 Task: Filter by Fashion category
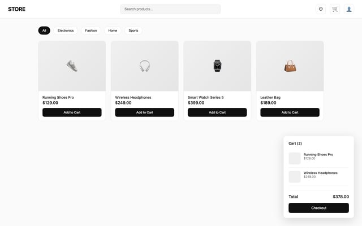(91, 31)
